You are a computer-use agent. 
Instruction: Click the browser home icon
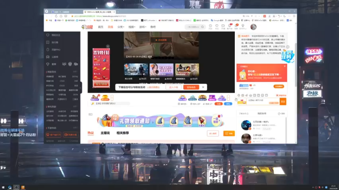pos(61,16)
